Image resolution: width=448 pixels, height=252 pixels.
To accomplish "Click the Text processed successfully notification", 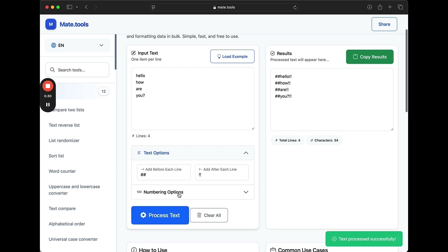I will tap(364, 239).
